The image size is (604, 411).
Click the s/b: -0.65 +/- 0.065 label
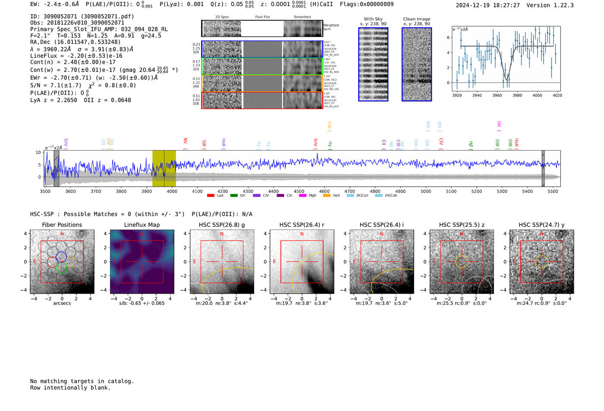point(142,303)
